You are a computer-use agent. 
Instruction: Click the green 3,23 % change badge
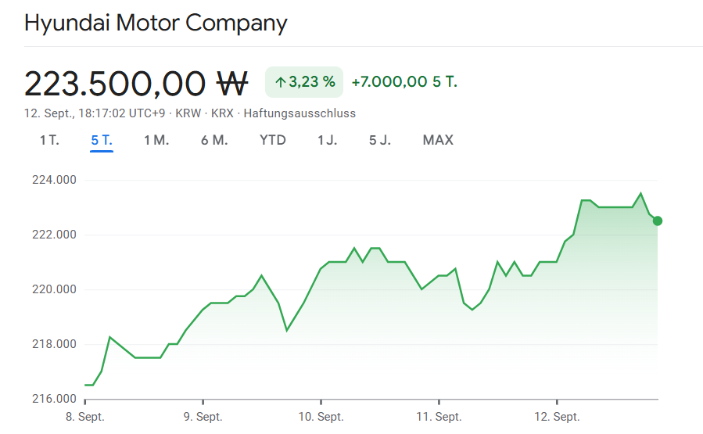pos(304,82)
